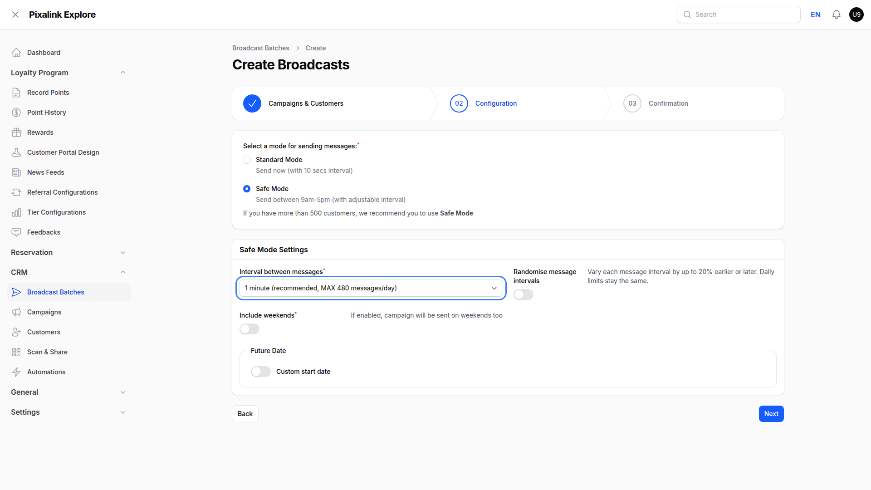Click the Referral Configurations arrows icon
The image size is (871, 490).
(x=16, y=192)
